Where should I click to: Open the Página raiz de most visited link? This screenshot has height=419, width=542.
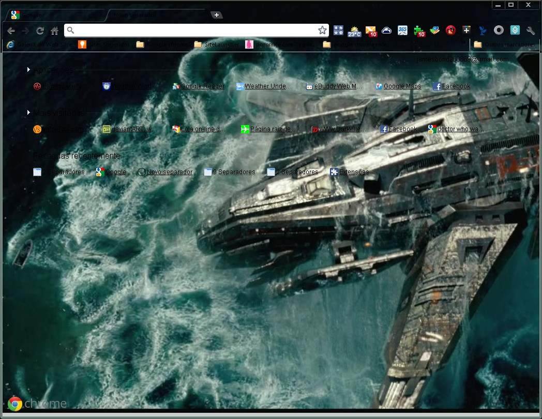[269, 129]
